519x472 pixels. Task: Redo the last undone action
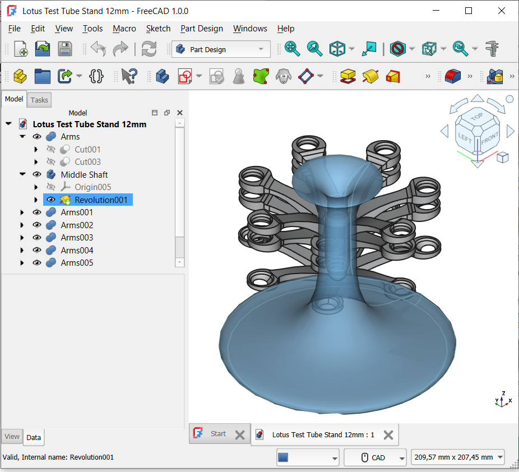click(x=121, y=49)
